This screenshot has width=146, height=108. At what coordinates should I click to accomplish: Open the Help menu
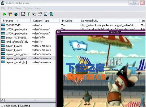pos(38,8)
